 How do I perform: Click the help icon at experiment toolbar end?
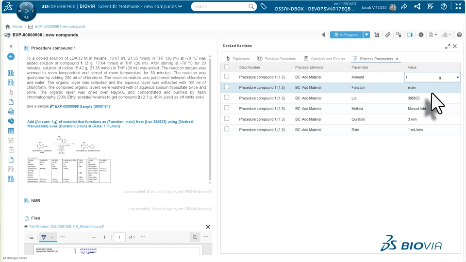point(459,35)
